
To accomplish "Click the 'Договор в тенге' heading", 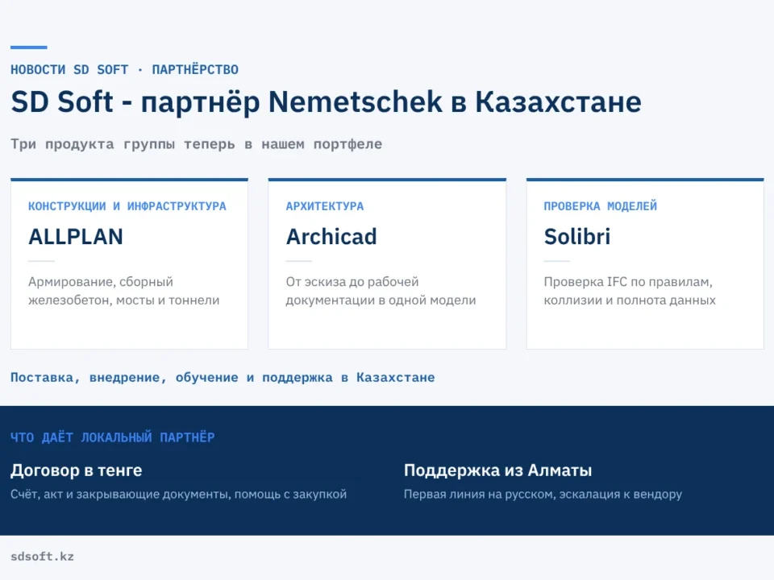I will (x=77, y=470).
